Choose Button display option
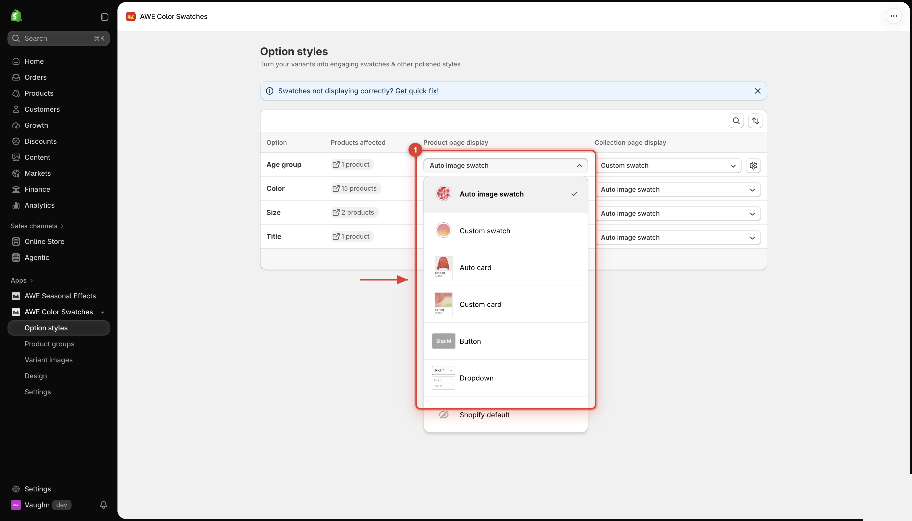The width and height of the screenshot is (912, 521). 505,341
